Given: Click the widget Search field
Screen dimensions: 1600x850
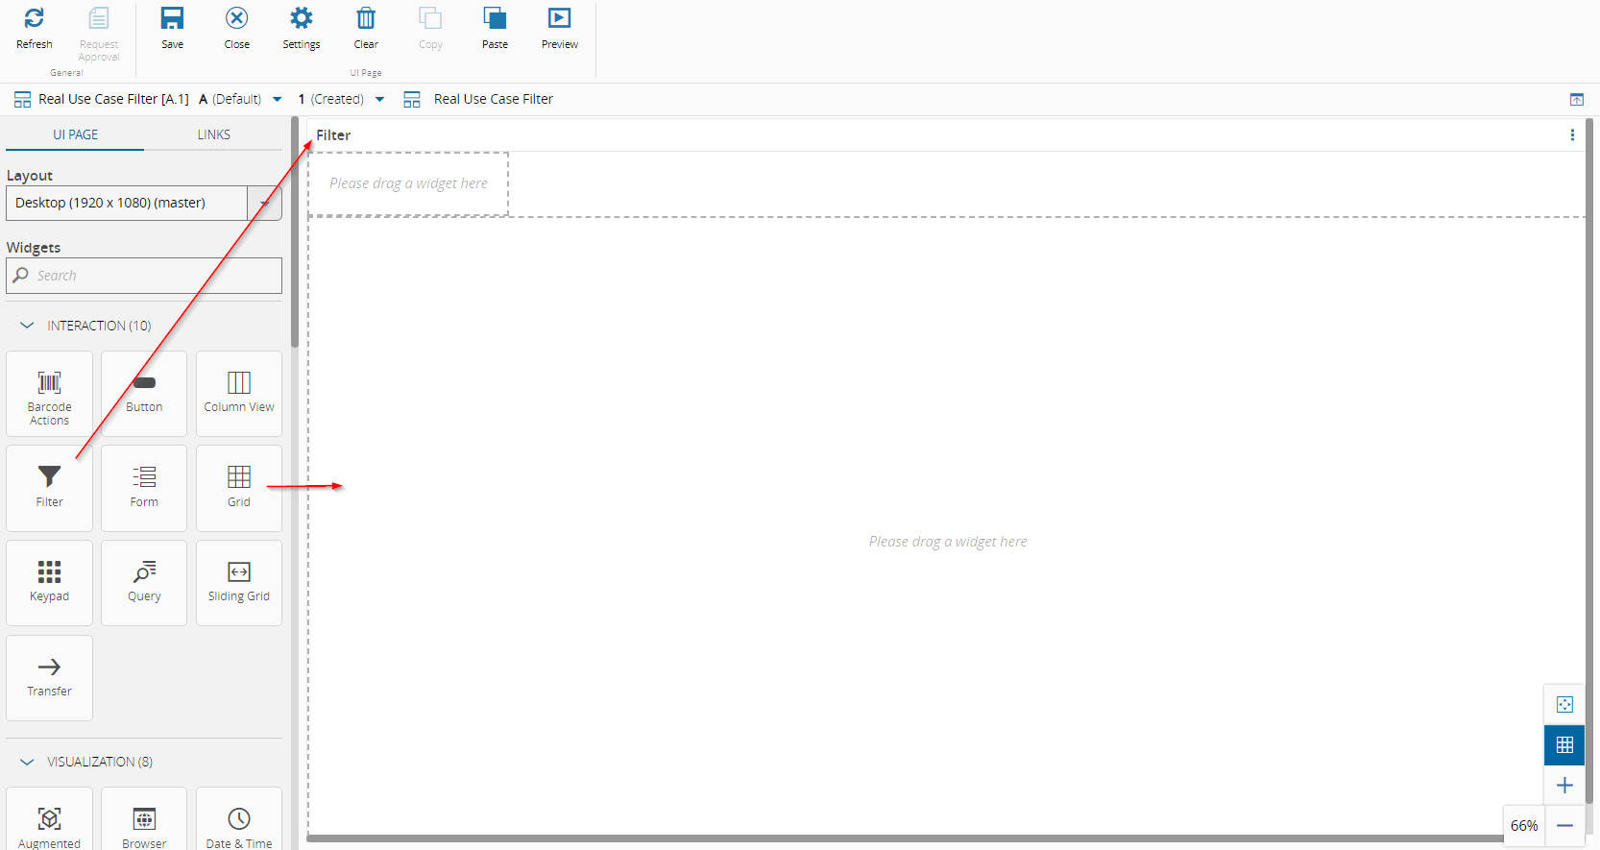Looking at the screenshot, I should tap(144, 276).
